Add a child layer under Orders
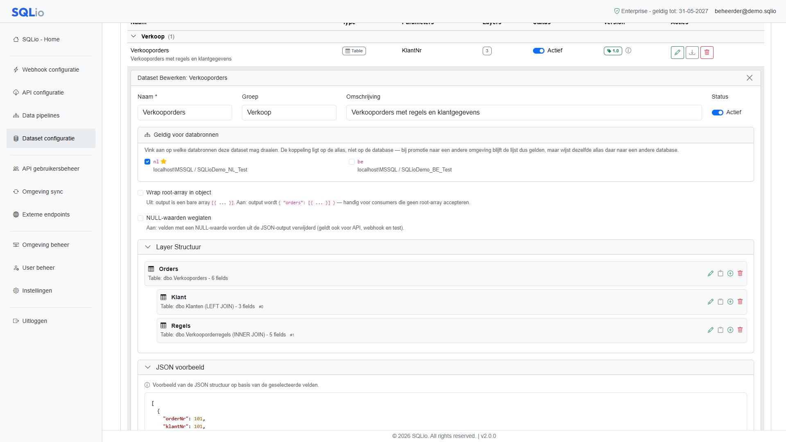 coord(730,273)
